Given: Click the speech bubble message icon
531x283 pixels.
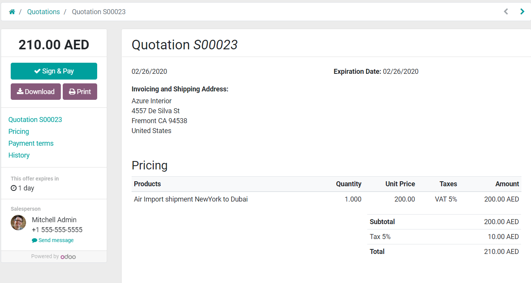Looking at the screenshot, I should point(34,241).
